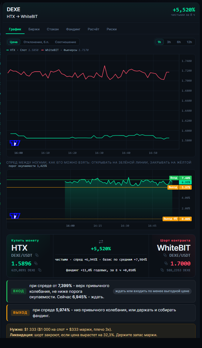Set chart timeframe to 1h

tap(159, 42)
